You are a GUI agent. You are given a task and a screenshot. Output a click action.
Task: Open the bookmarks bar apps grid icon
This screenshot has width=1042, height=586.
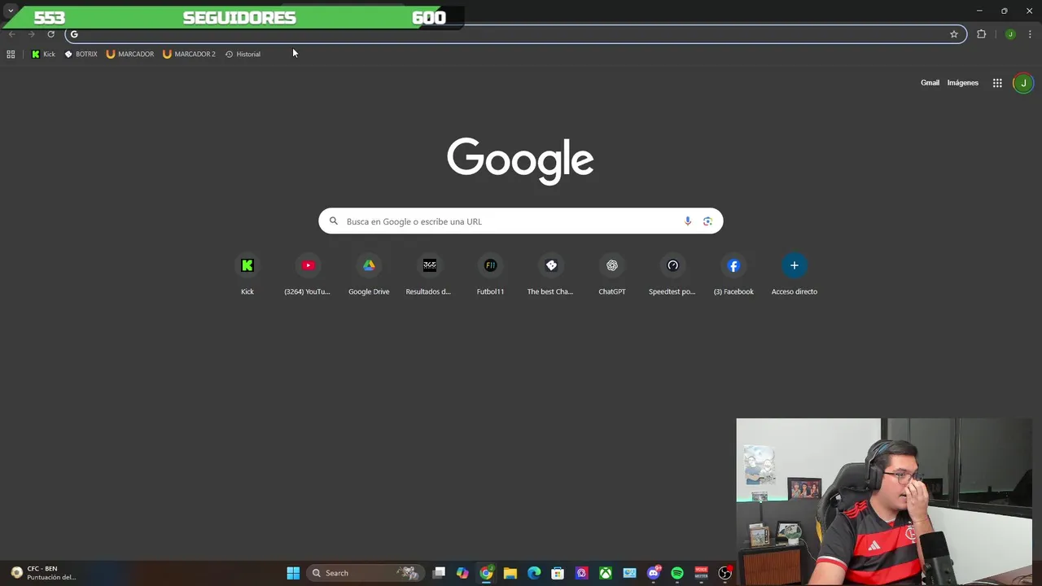tap(11, 55)
